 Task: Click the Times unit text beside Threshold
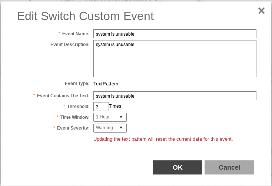coord(115,106)
